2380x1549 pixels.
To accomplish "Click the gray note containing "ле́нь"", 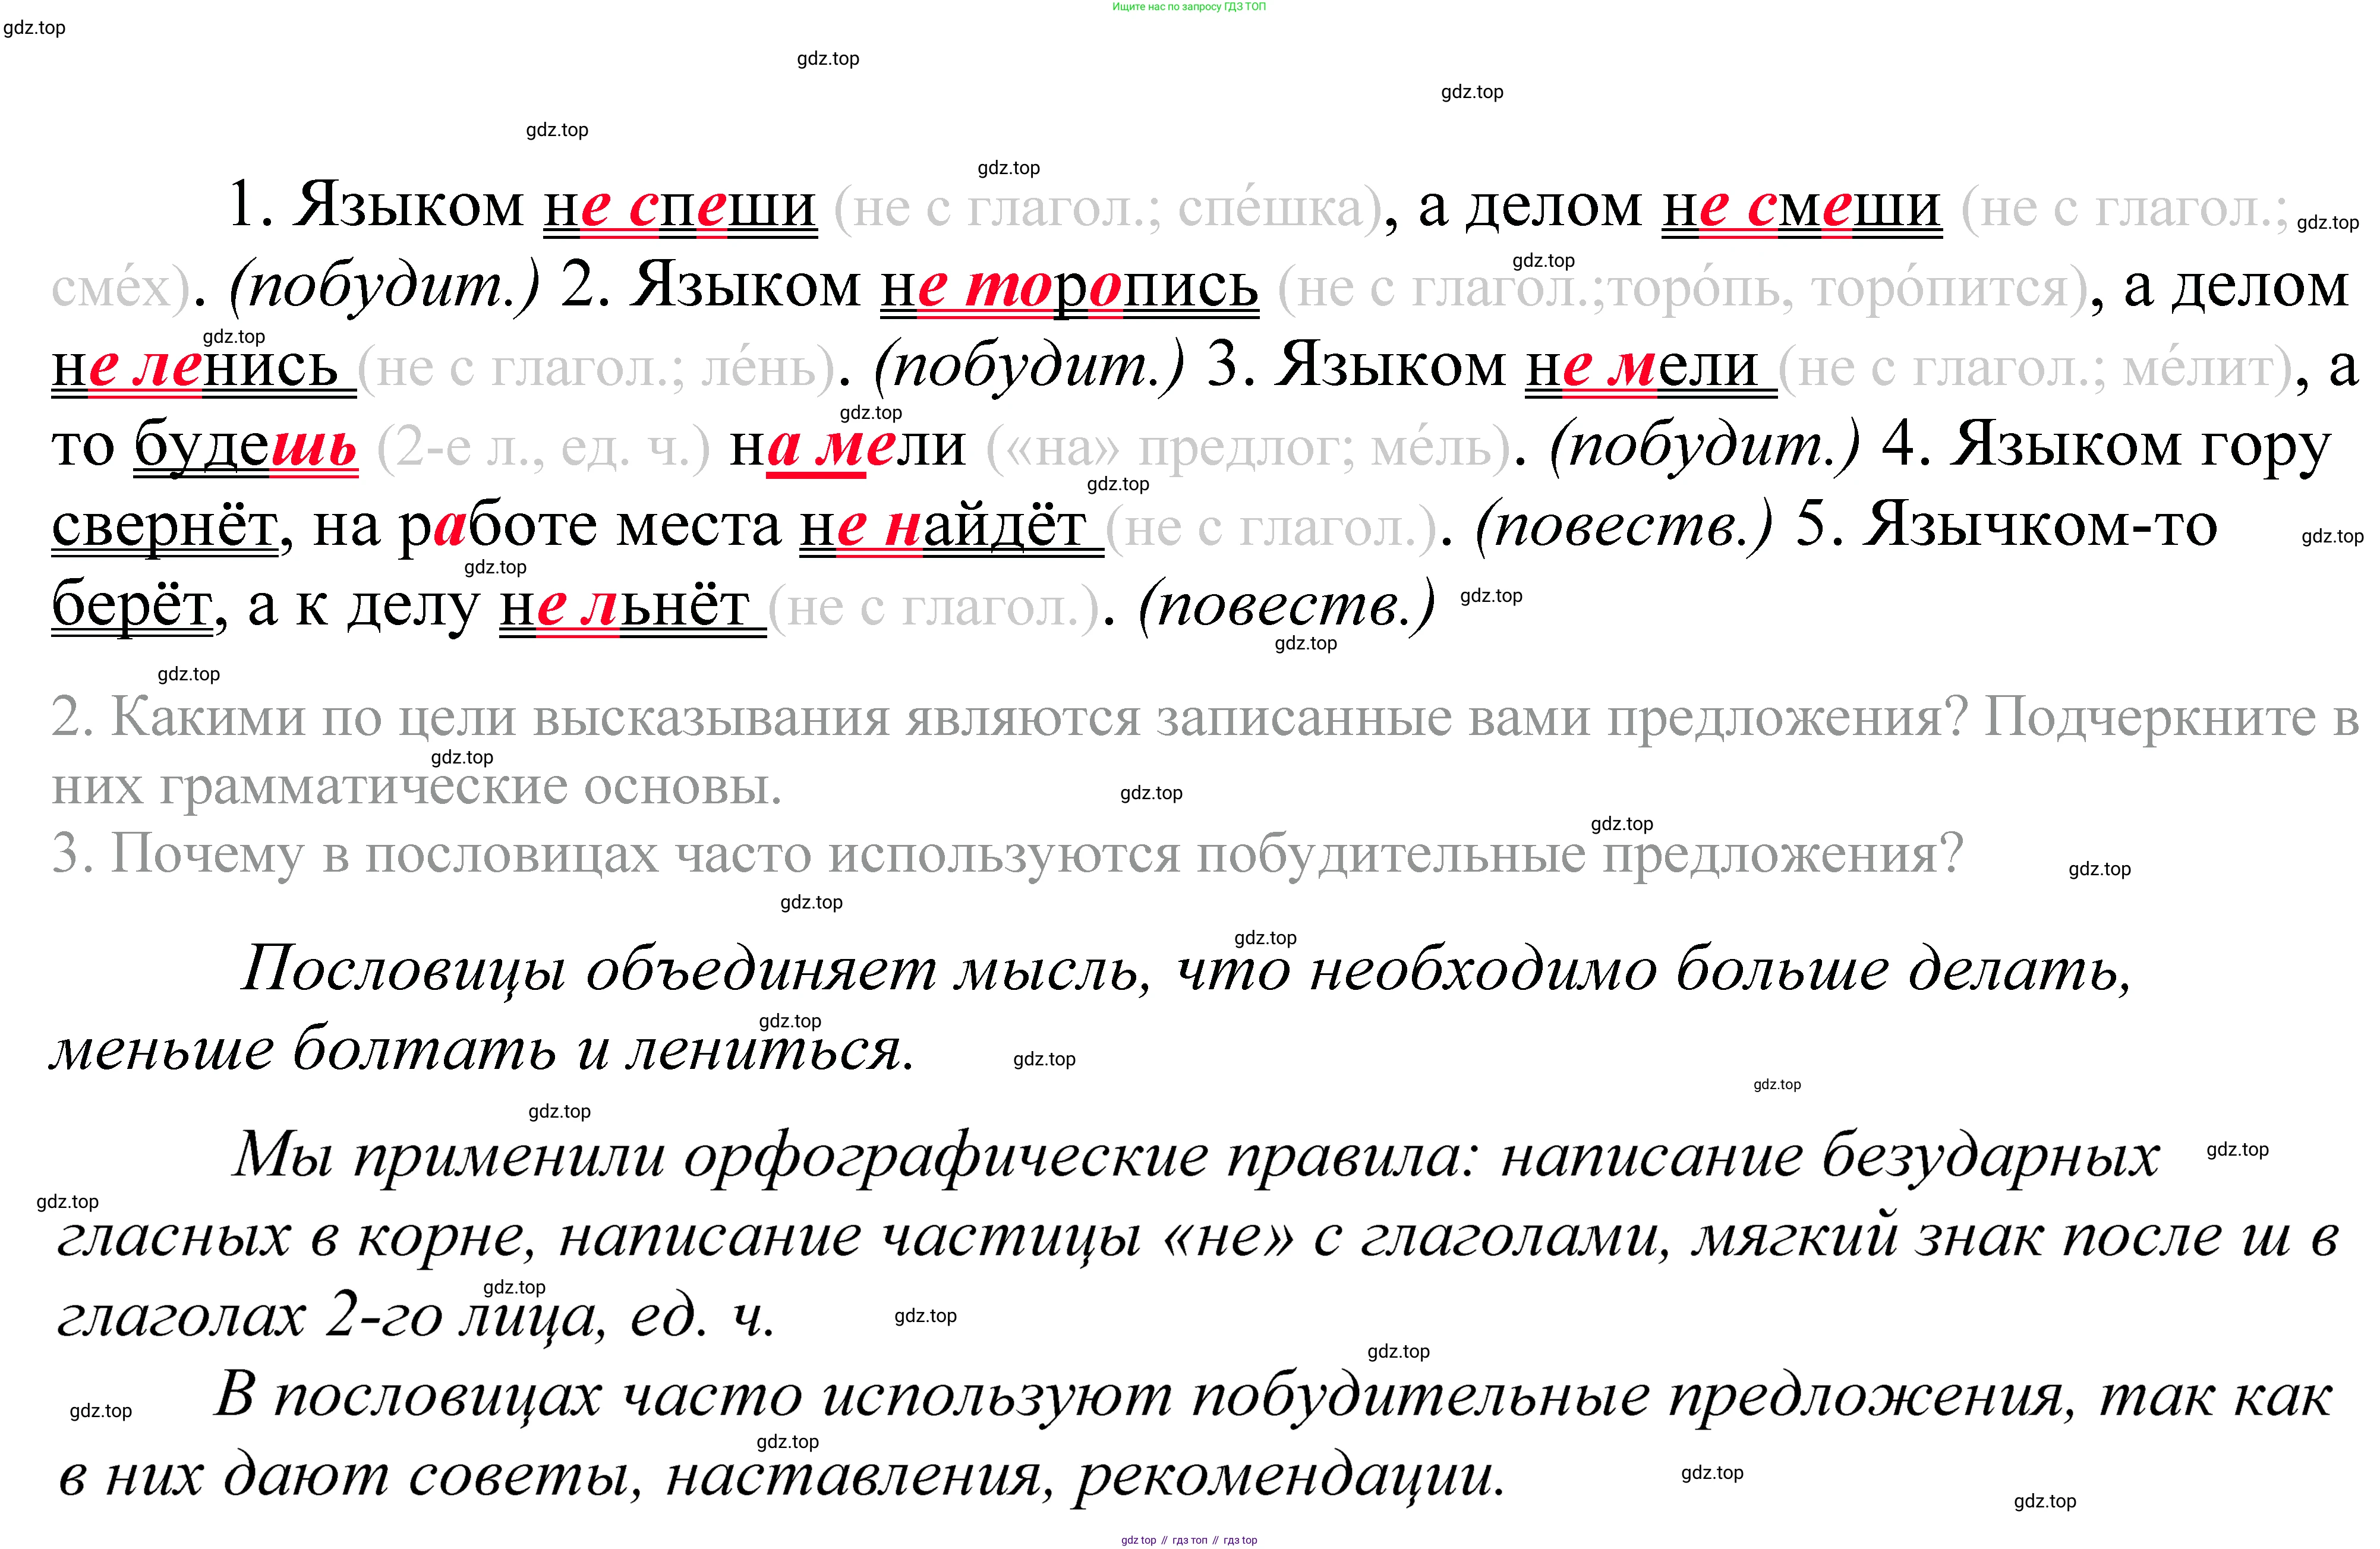I will pos(596,369).
